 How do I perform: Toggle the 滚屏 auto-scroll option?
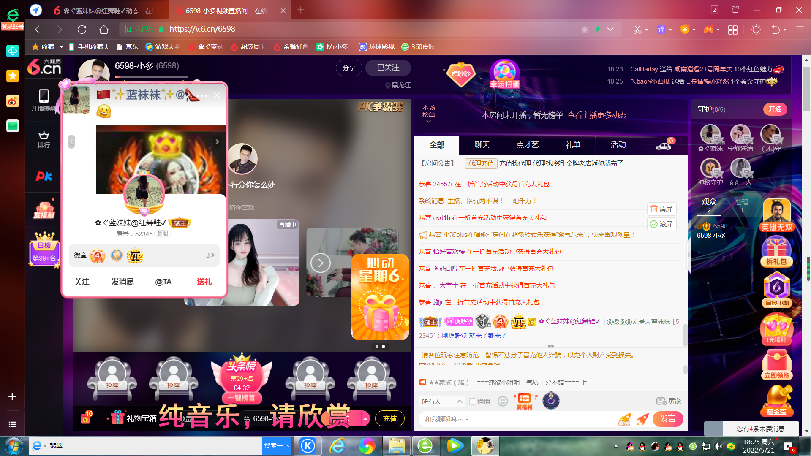661,224
